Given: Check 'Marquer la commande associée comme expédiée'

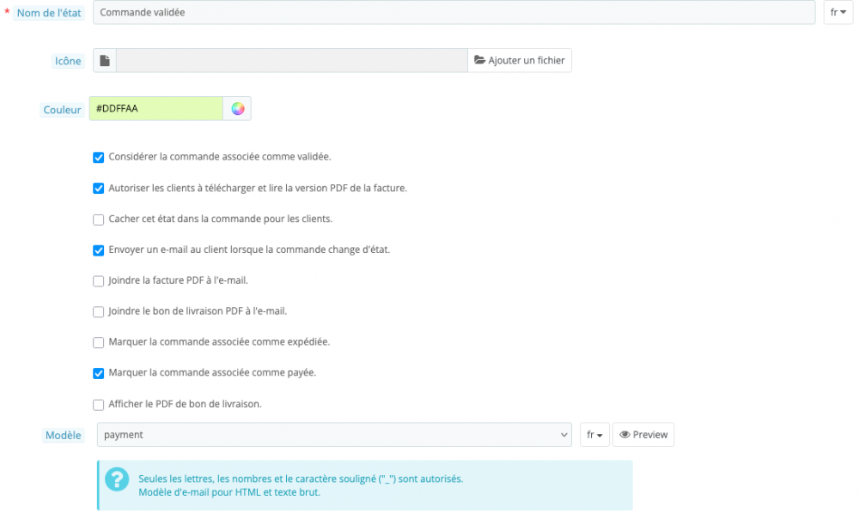Looking at the screenshot, I should (98, 342).
